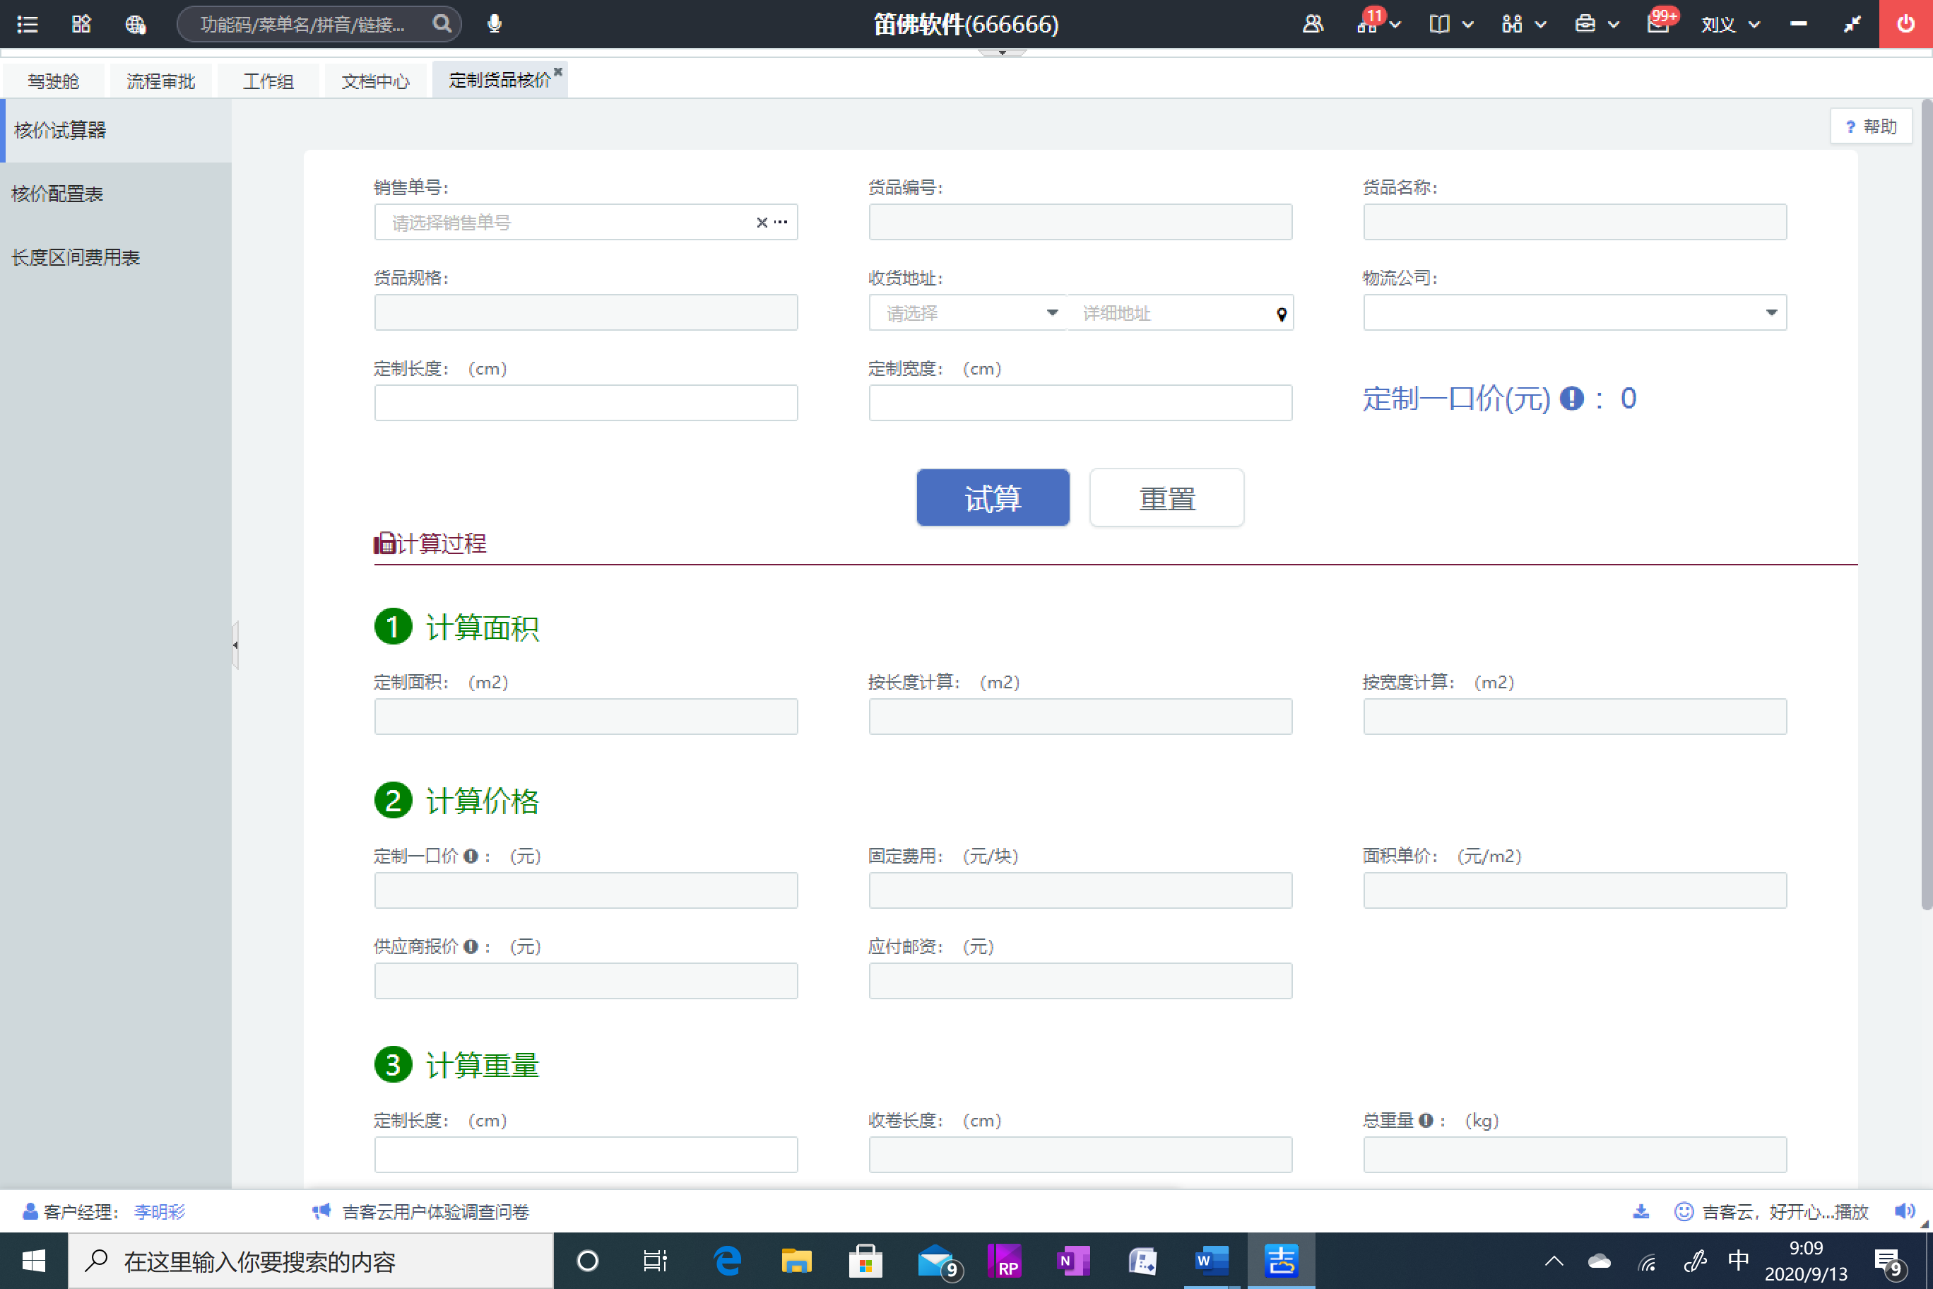Click info icon next to 总重量
This screenshot has height=1289, width=1933.
1426,1119
